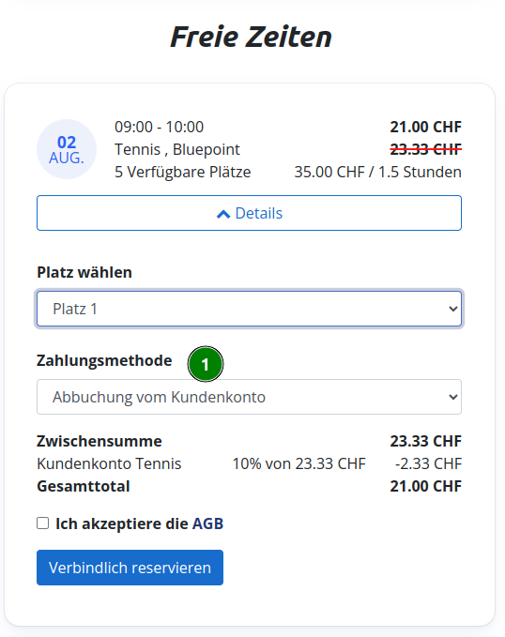The width and height of the screenshot is (505, 637).
Task: Click the Kundenkonto Tennis discount line
Action: [x=249, y=463]
